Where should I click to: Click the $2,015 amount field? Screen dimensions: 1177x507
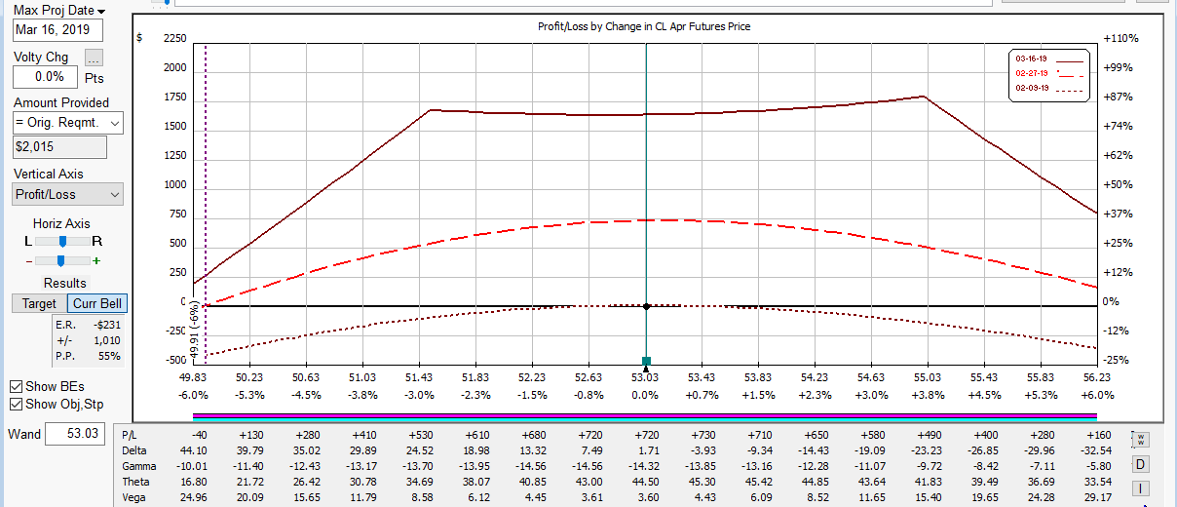tap(58, 147)
